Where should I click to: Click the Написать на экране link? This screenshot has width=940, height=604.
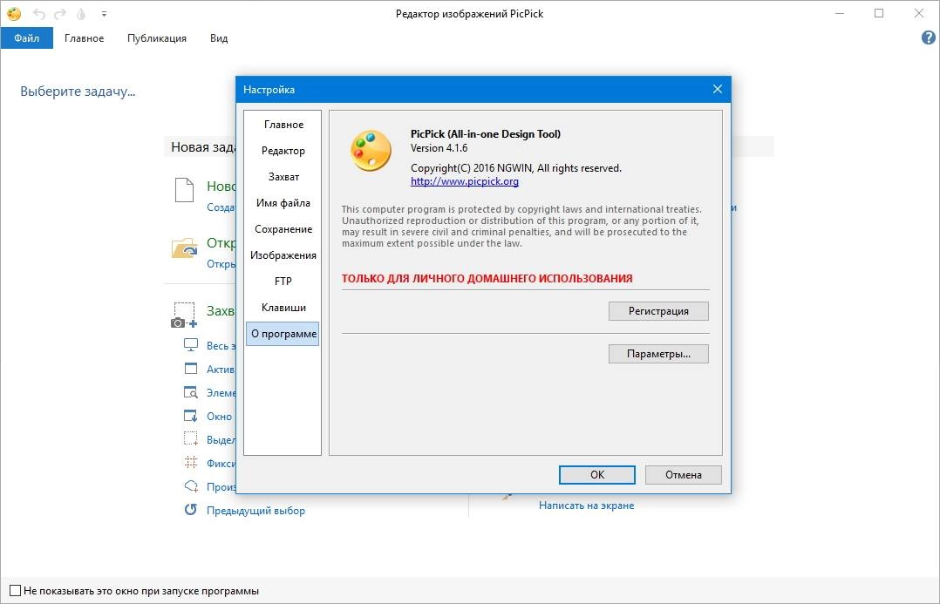pyautogui.click(x=586, y=506)
